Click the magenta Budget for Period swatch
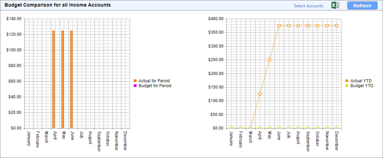The image size is (383, 158). click(135, 86)
